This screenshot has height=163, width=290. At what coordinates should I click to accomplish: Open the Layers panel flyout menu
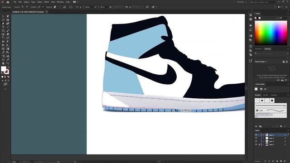tap(288, 130)
